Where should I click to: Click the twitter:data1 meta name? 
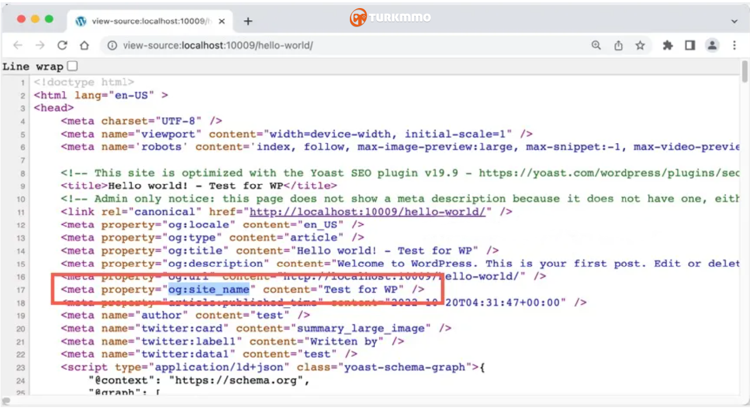click(x=186, y=354)
